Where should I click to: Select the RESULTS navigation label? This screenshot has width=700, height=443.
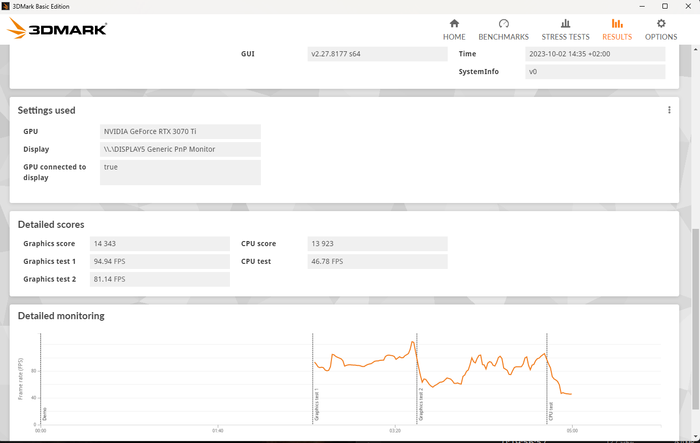pos(617,37)
